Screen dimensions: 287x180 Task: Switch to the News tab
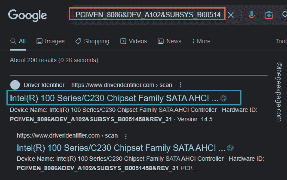(x=170, y=41)
